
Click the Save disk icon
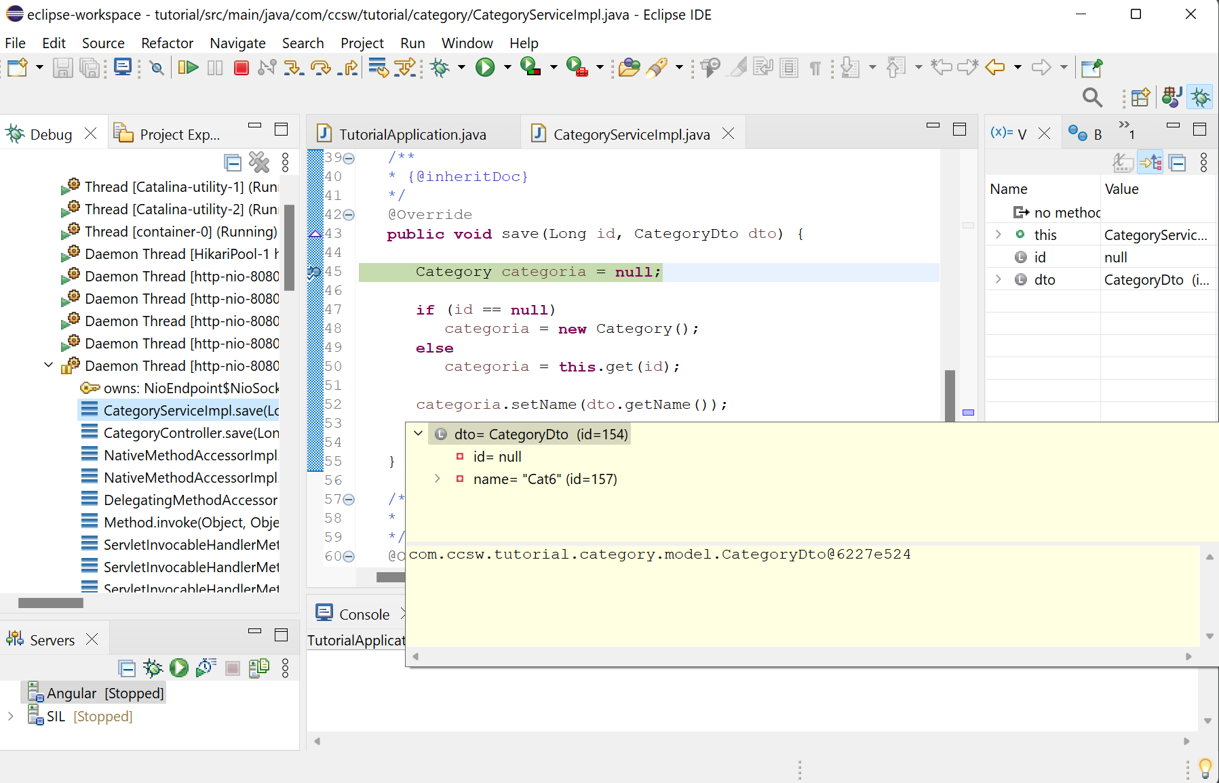[63, 68]
